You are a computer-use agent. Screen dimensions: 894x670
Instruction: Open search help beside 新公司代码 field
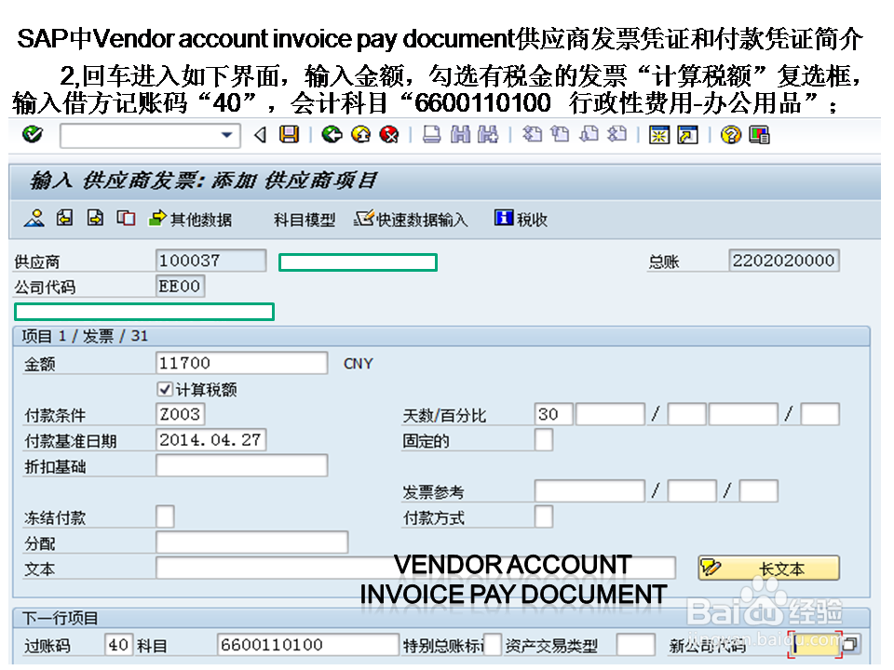tap(850, 644)
